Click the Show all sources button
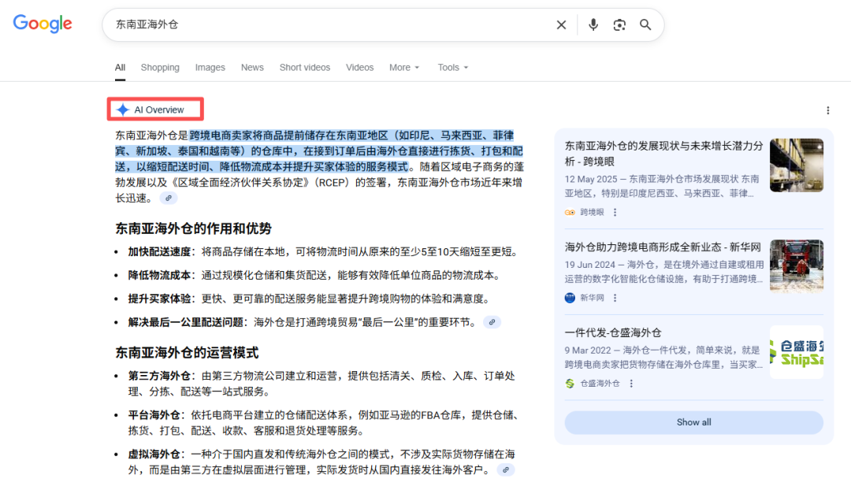Viewport: 851px width, 490px height. point(693,422)
